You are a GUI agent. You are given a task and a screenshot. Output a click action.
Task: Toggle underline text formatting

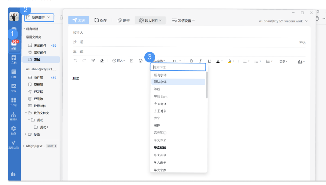(209, 61)
